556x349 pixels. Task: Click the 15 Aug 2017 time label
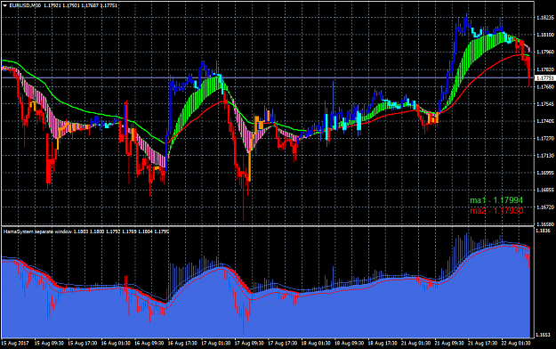[x=15, y=344]
